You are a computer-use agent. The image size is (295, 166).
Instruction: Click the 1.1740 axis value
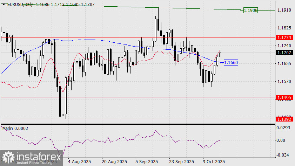[x=284, y=46]
